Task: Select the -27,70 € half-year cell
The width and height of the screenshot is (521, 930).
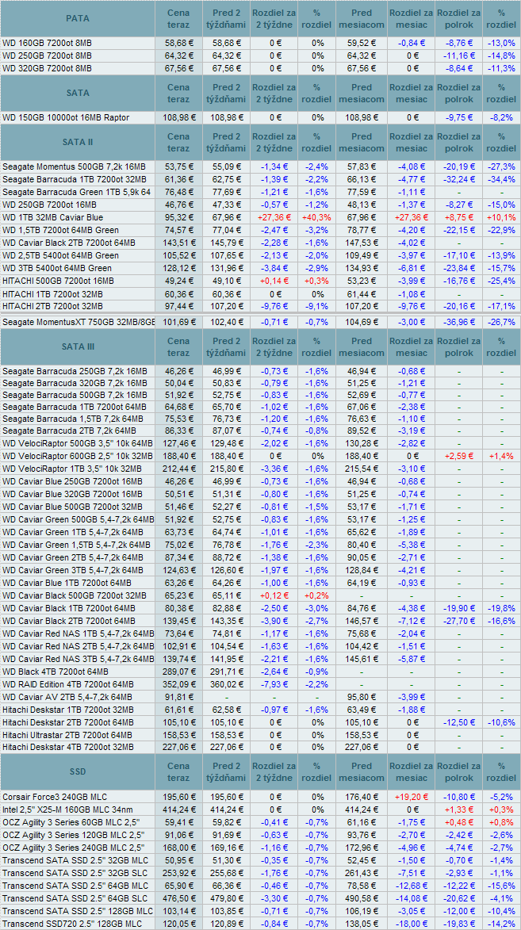Action: coord(458,620)
